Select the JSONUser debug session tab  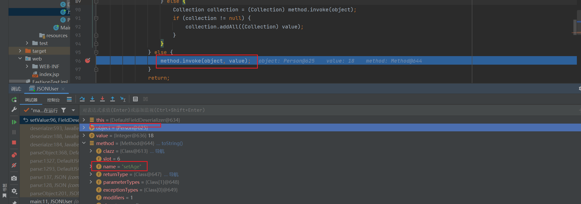tap(47, 89)
